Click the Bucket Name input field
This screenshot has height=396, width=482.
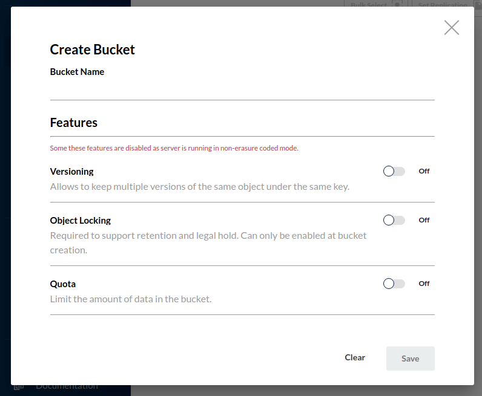242,91
